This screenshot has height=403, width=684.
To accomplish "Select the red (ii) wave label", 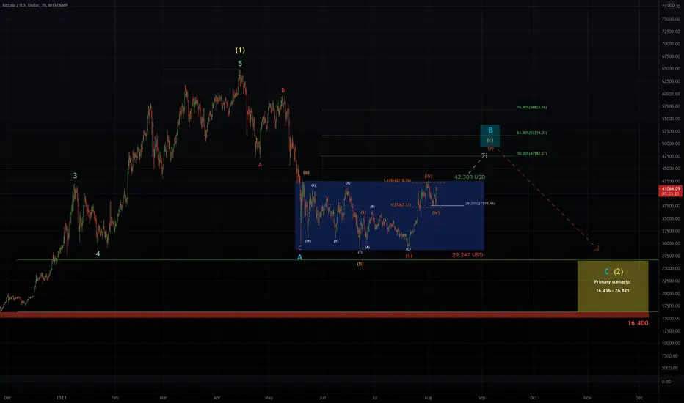I will pyautogui.click(x=409, y=256).
